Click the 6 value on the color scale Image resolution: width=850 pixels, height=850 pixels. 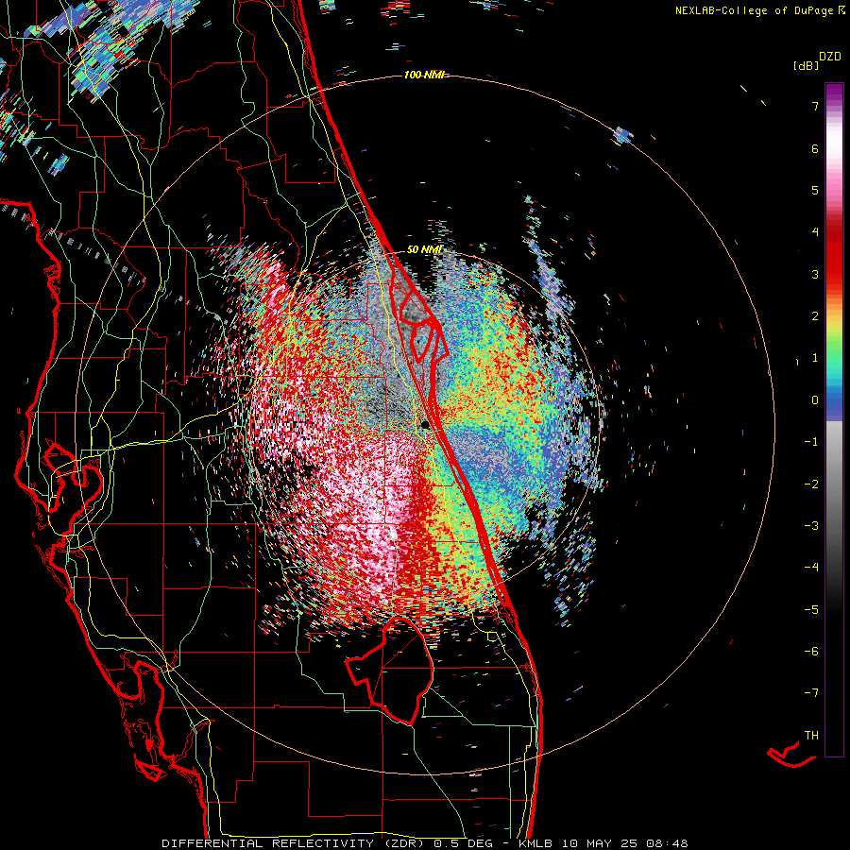815,148
